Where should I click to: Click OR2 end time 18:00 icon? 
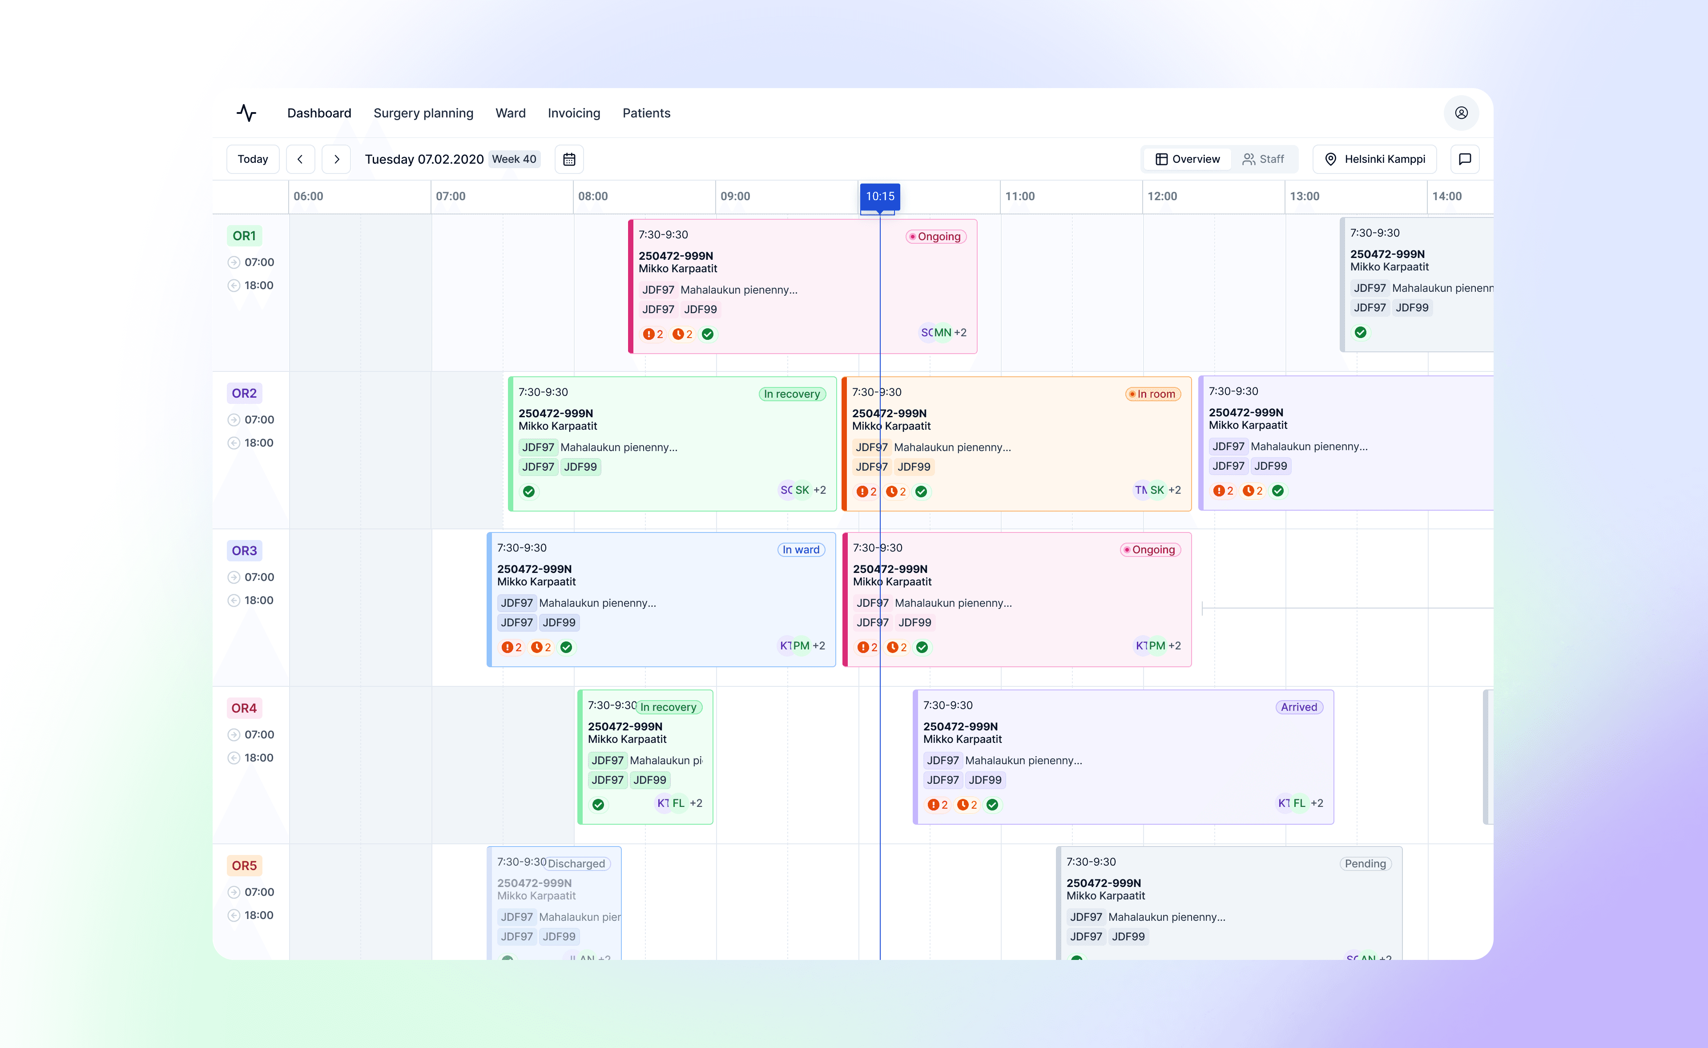coord(234,443)
